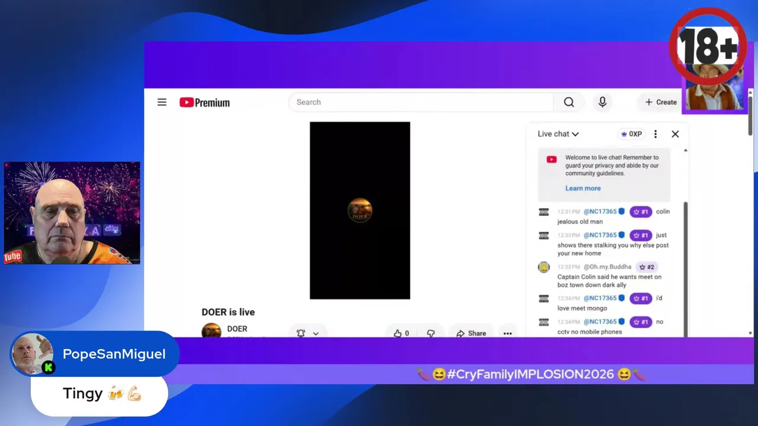Open the live chat three-dot options menu
Screen dimensions: 758x426
pos(655,134)
